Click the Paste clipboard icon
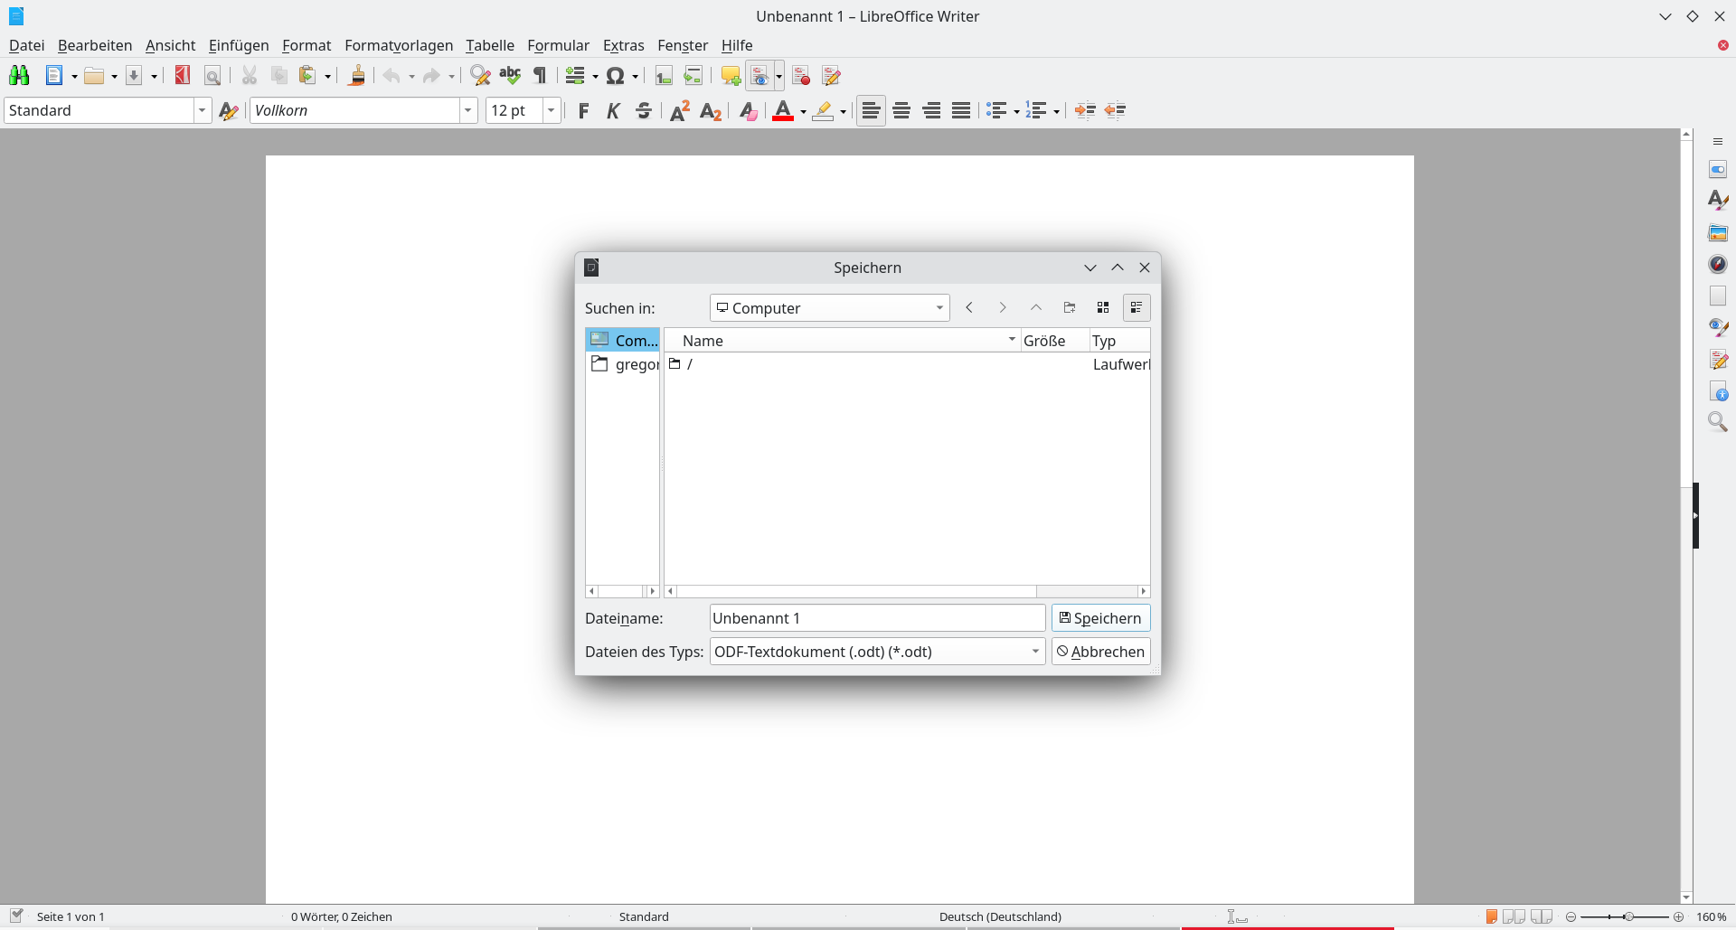The width and height of the screenshot is (1736, 930). (308, 76)
